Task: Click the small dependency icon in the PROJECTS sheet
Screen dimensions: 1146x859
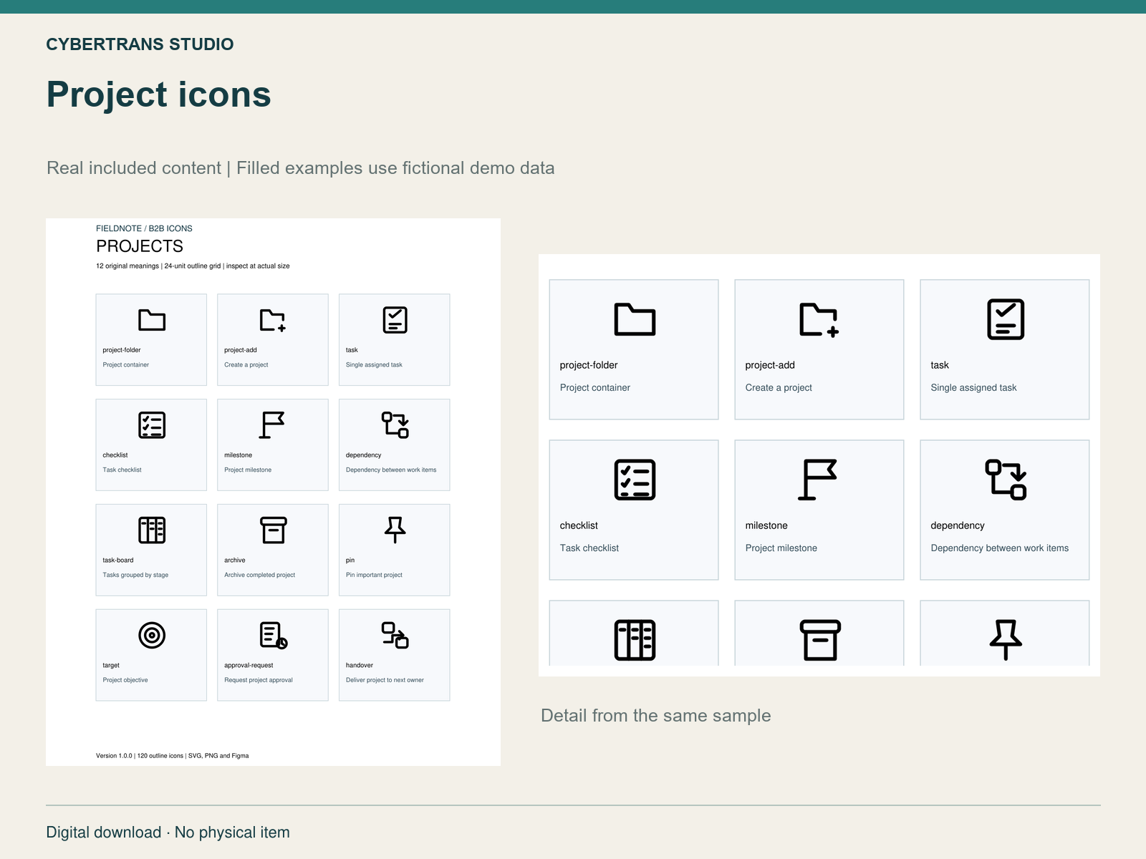Action: tap(395, 425)
